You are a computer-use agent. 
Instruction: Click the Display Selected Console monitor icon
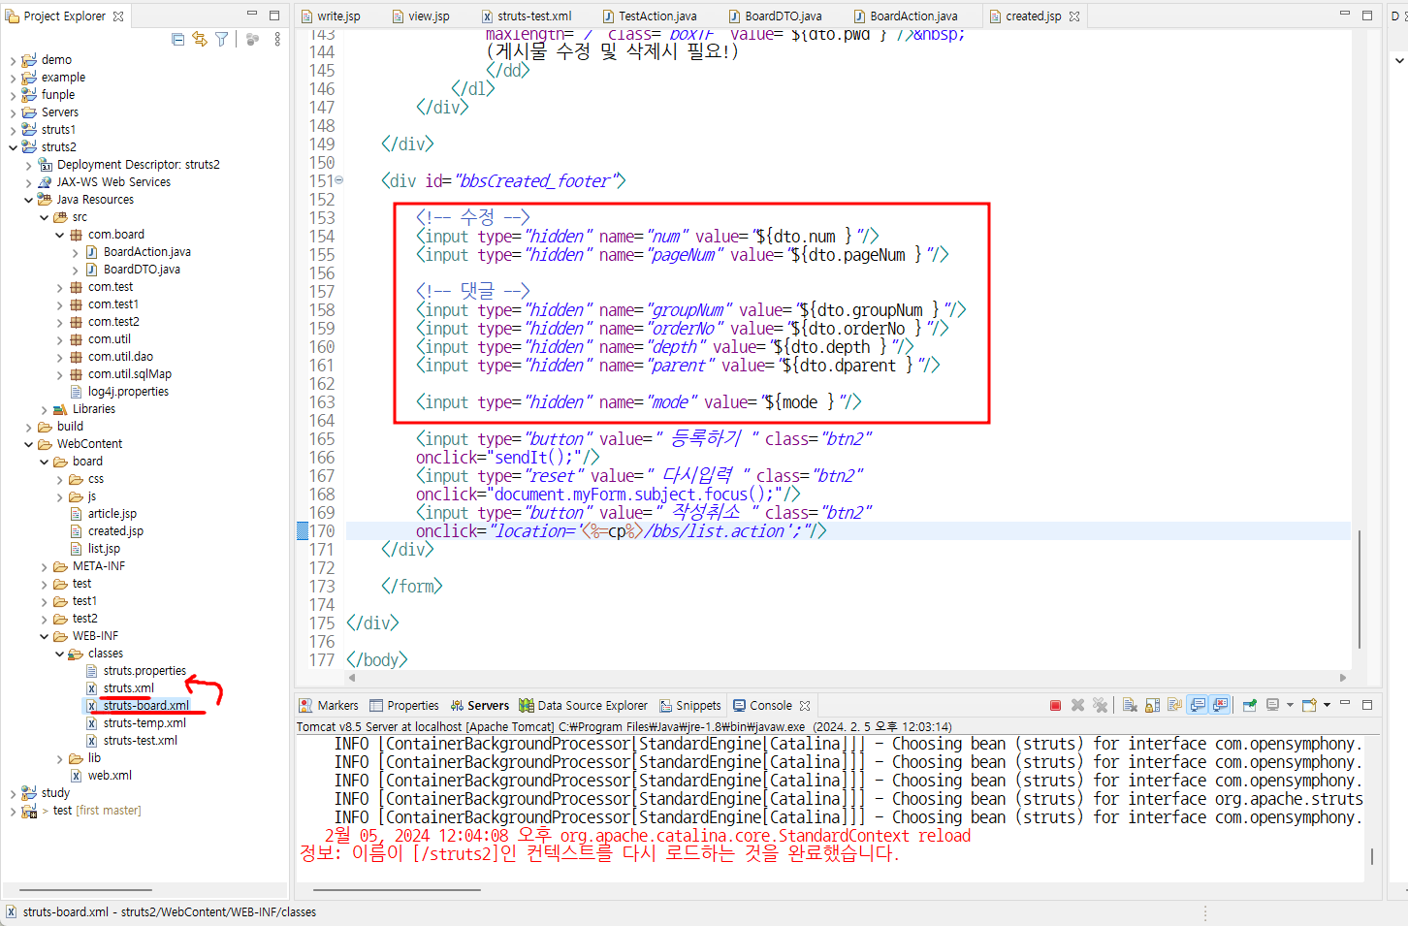tap(1272, 705)
